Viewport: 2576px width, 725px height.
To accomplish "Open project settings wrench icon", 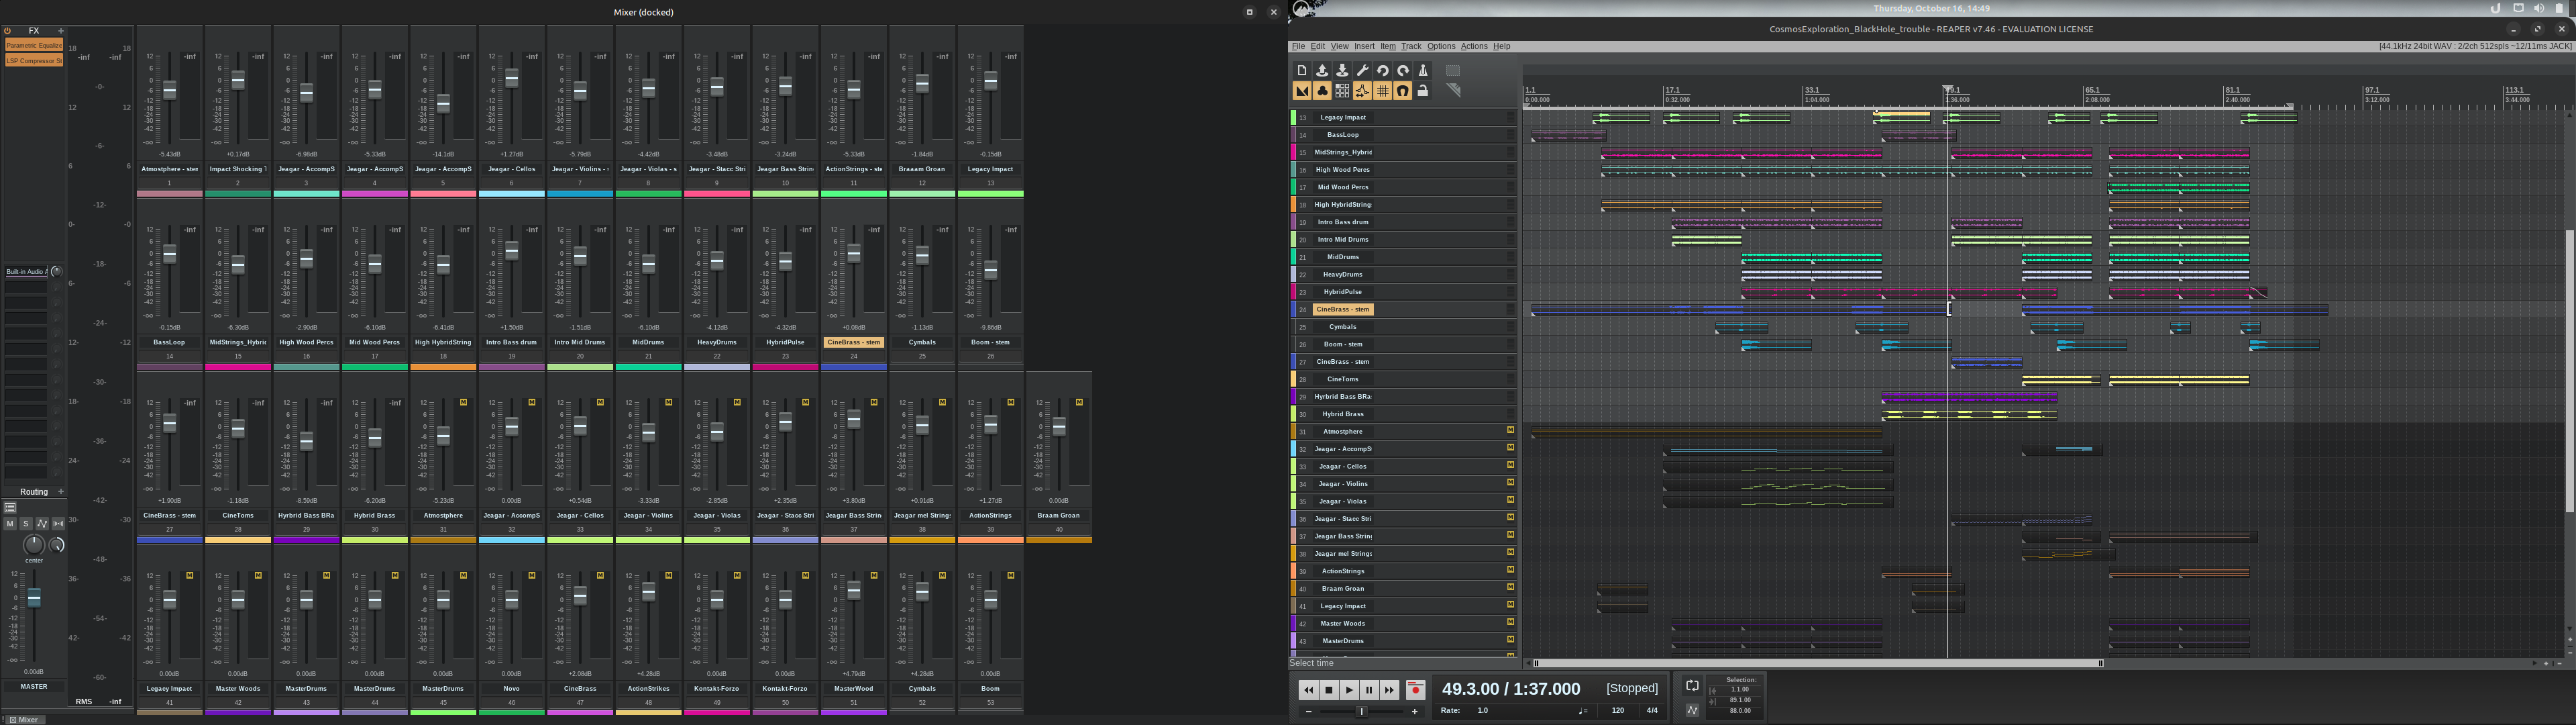I will click(1362, 70).
